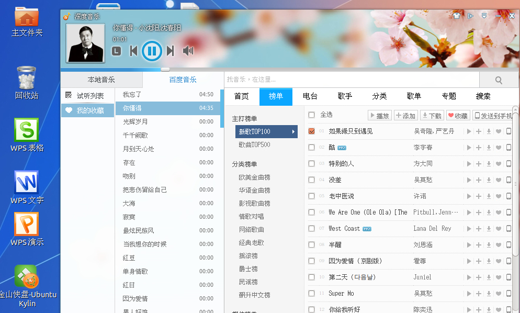Play We Are One via play icon

(x=469, y=213)
